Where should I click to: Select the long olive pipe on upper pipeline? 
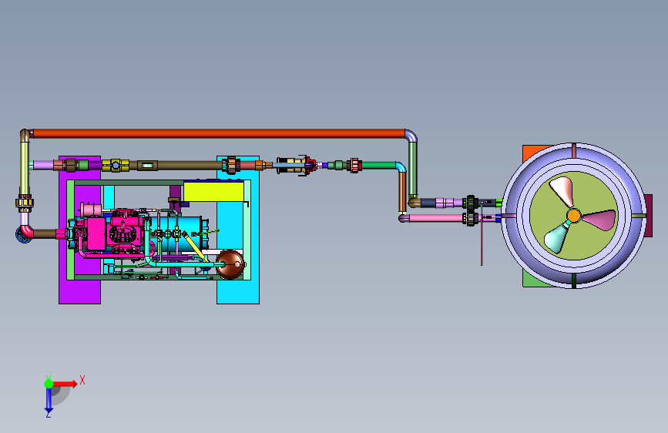click(190, 166)
